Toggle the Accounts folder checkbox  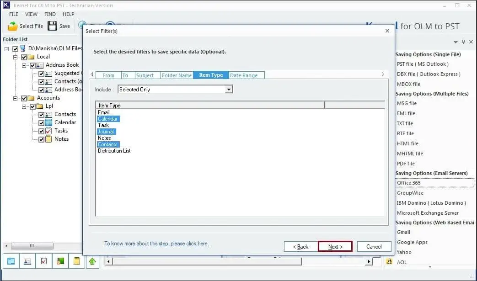click(24, 98)
